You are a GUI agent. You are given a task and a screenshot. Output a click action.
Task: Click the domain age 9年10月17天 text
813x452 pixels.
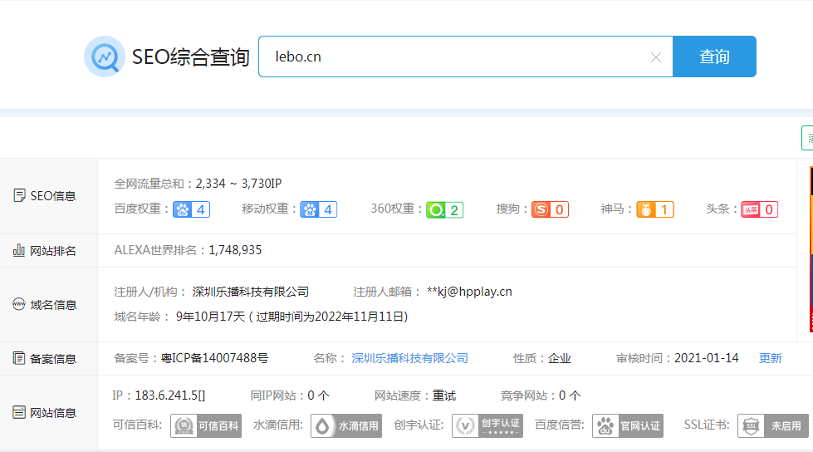click(x=210, y=317)
